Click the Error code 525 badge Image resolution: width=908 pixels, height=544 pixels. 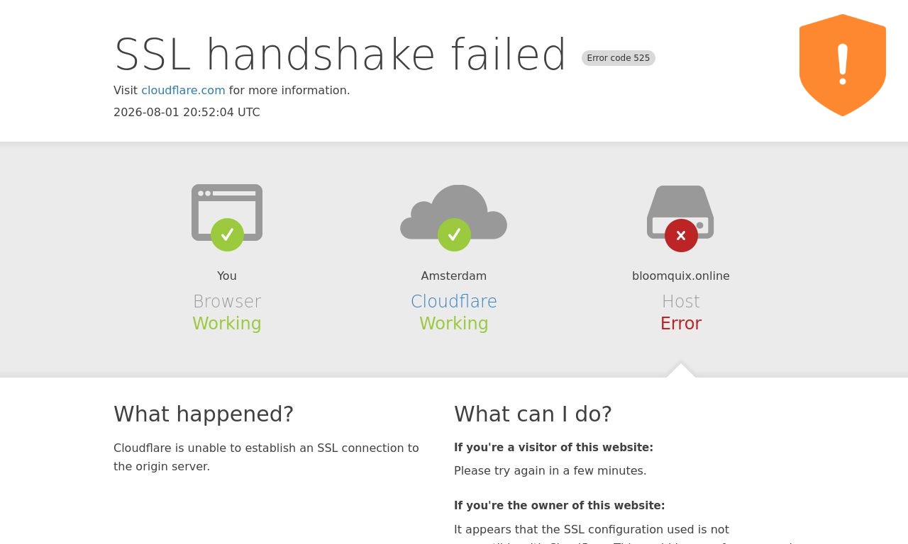click(x=619, y=58)
